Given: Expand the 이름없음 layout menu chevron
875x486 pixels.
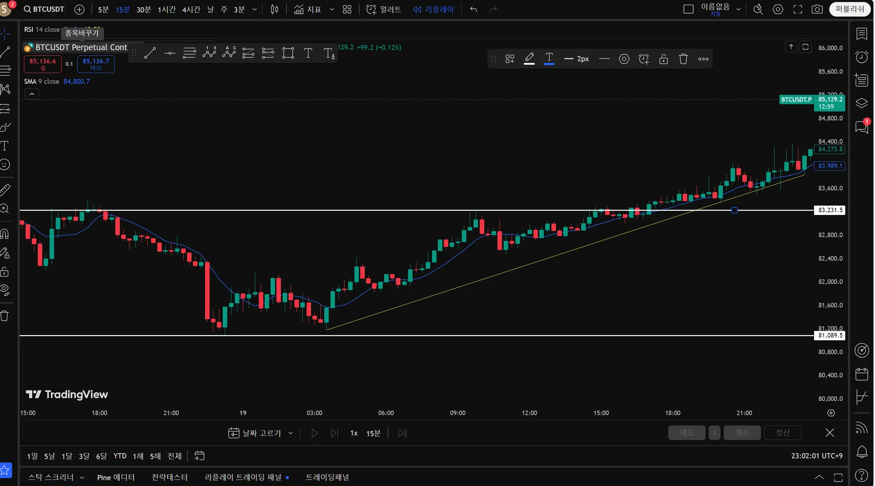Looking at the screenshot, I should click(x=738, y=9).
